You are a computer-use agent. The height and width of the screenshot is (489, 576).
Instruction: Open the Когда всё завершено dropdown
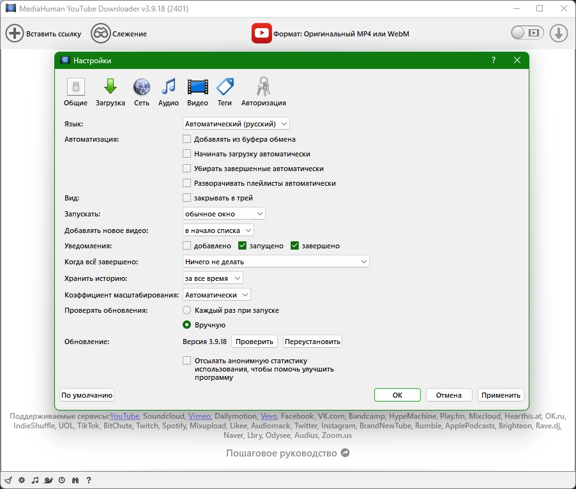(x=276, y=261)
